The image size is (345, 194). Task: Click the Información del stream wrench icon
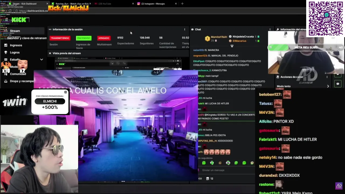(278, 29)
